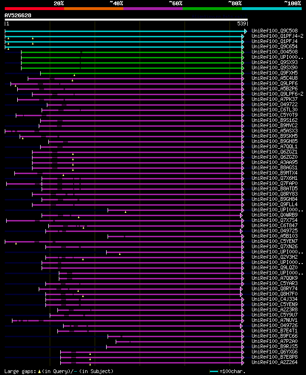Click the UniRef100_B9MTX4 label

[x=274, y=173]
